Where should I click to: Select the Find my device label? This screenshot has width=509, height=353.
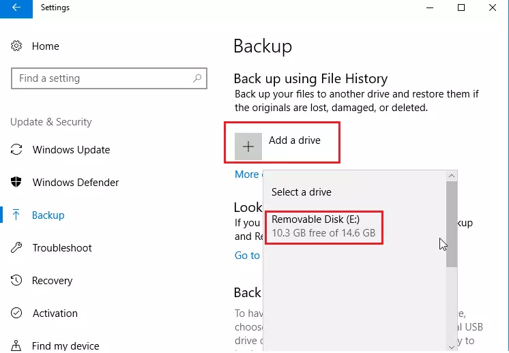tap(66, 346)
